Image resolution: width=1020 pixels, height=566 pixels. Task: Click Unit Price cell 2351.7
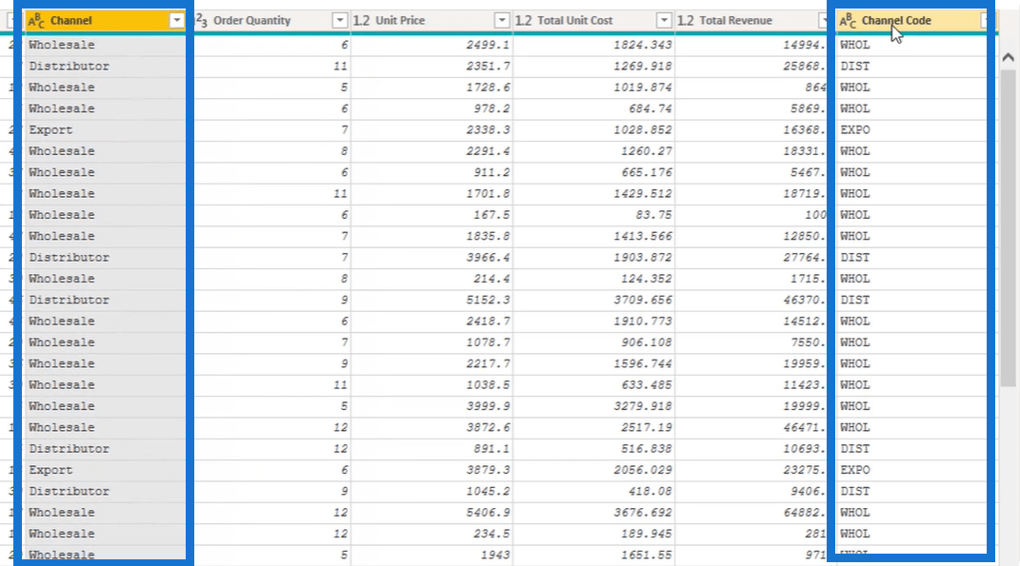tap(432, 67)
